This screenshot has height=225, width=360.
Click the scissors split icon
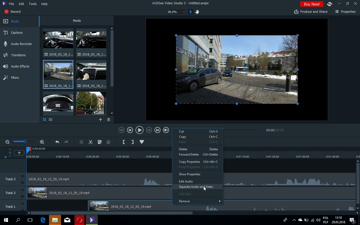coord(90,142)
